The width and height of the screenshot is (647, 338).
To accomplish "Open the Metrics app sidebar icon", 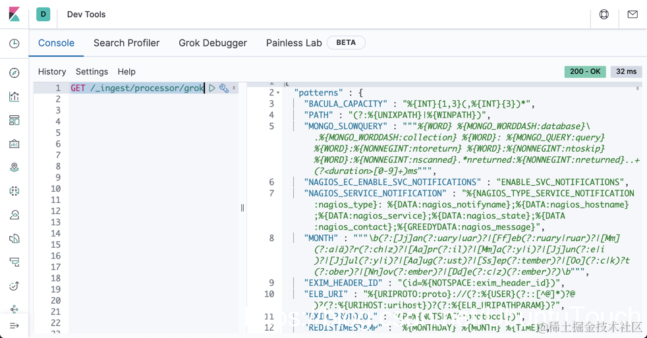I will [14, 215].
